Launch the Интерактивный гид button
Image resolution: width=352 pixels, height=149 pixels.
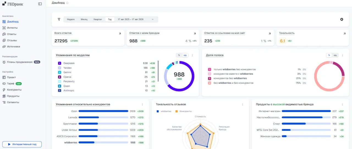[22, 144]
